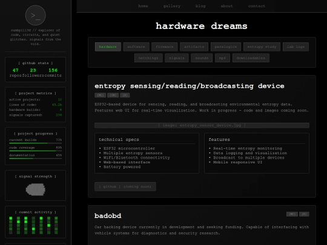
Task: Click the 'Broadcast to multiple devices' feature
Action: (249, 157)
